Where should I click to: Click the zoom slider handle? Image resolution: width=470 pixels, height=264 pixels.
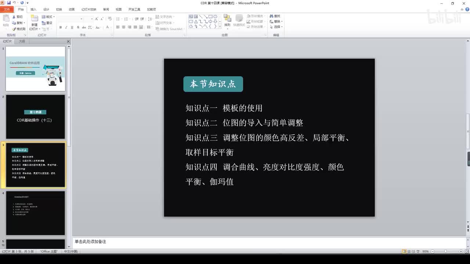click(x=445, y=252)
